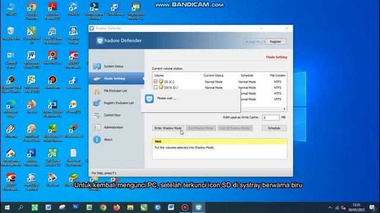The image size is (380, 213).
Task: Select Attendance Management desktop icon
Action: [11, 157]
